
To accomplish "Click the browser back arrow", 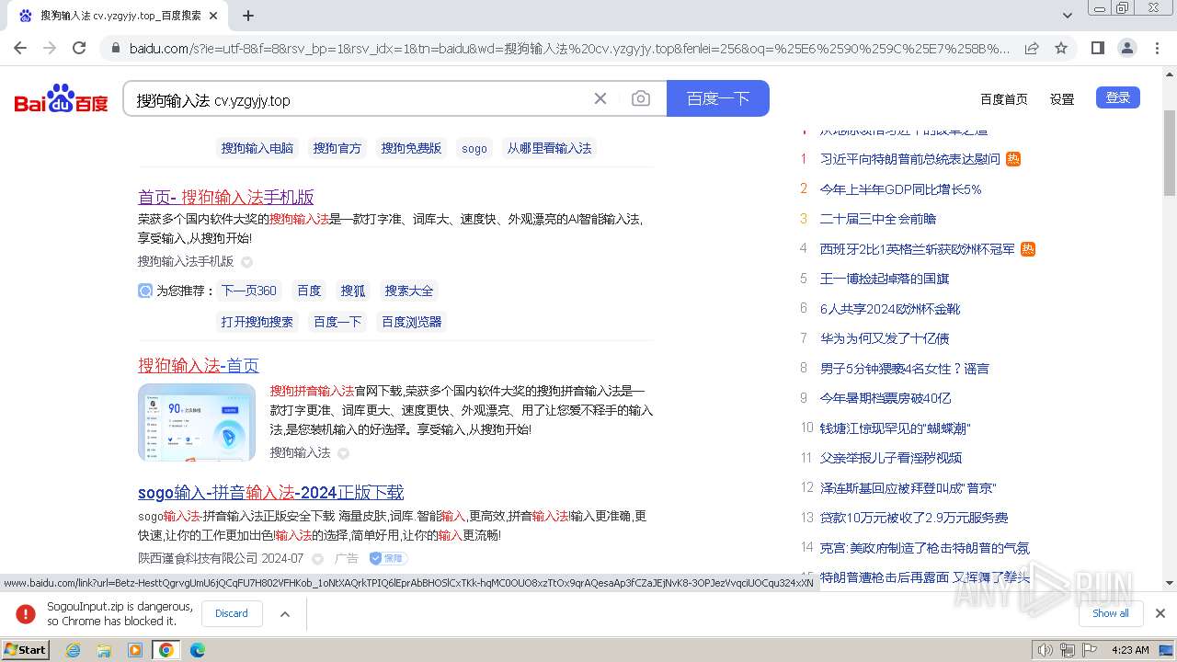I will point(20,48).
